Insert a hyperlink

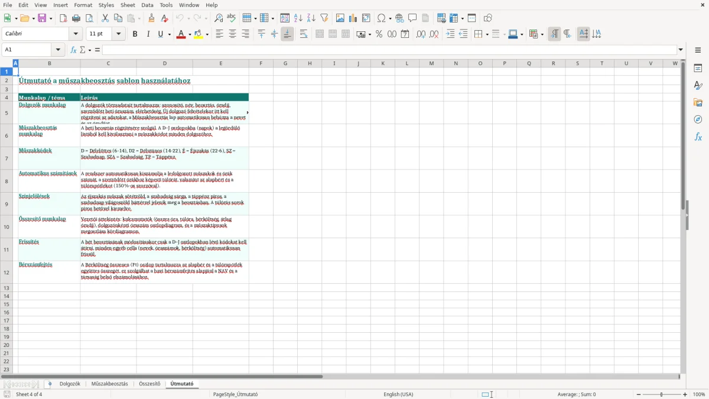click(400, 18)
